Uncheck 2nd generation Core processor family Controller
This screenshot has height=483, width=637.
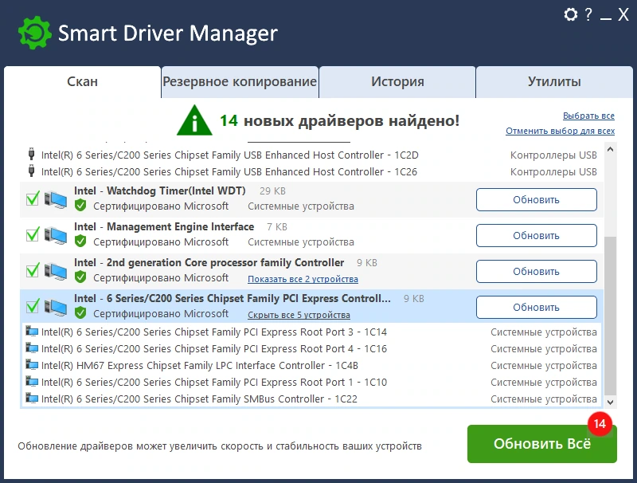33,270
